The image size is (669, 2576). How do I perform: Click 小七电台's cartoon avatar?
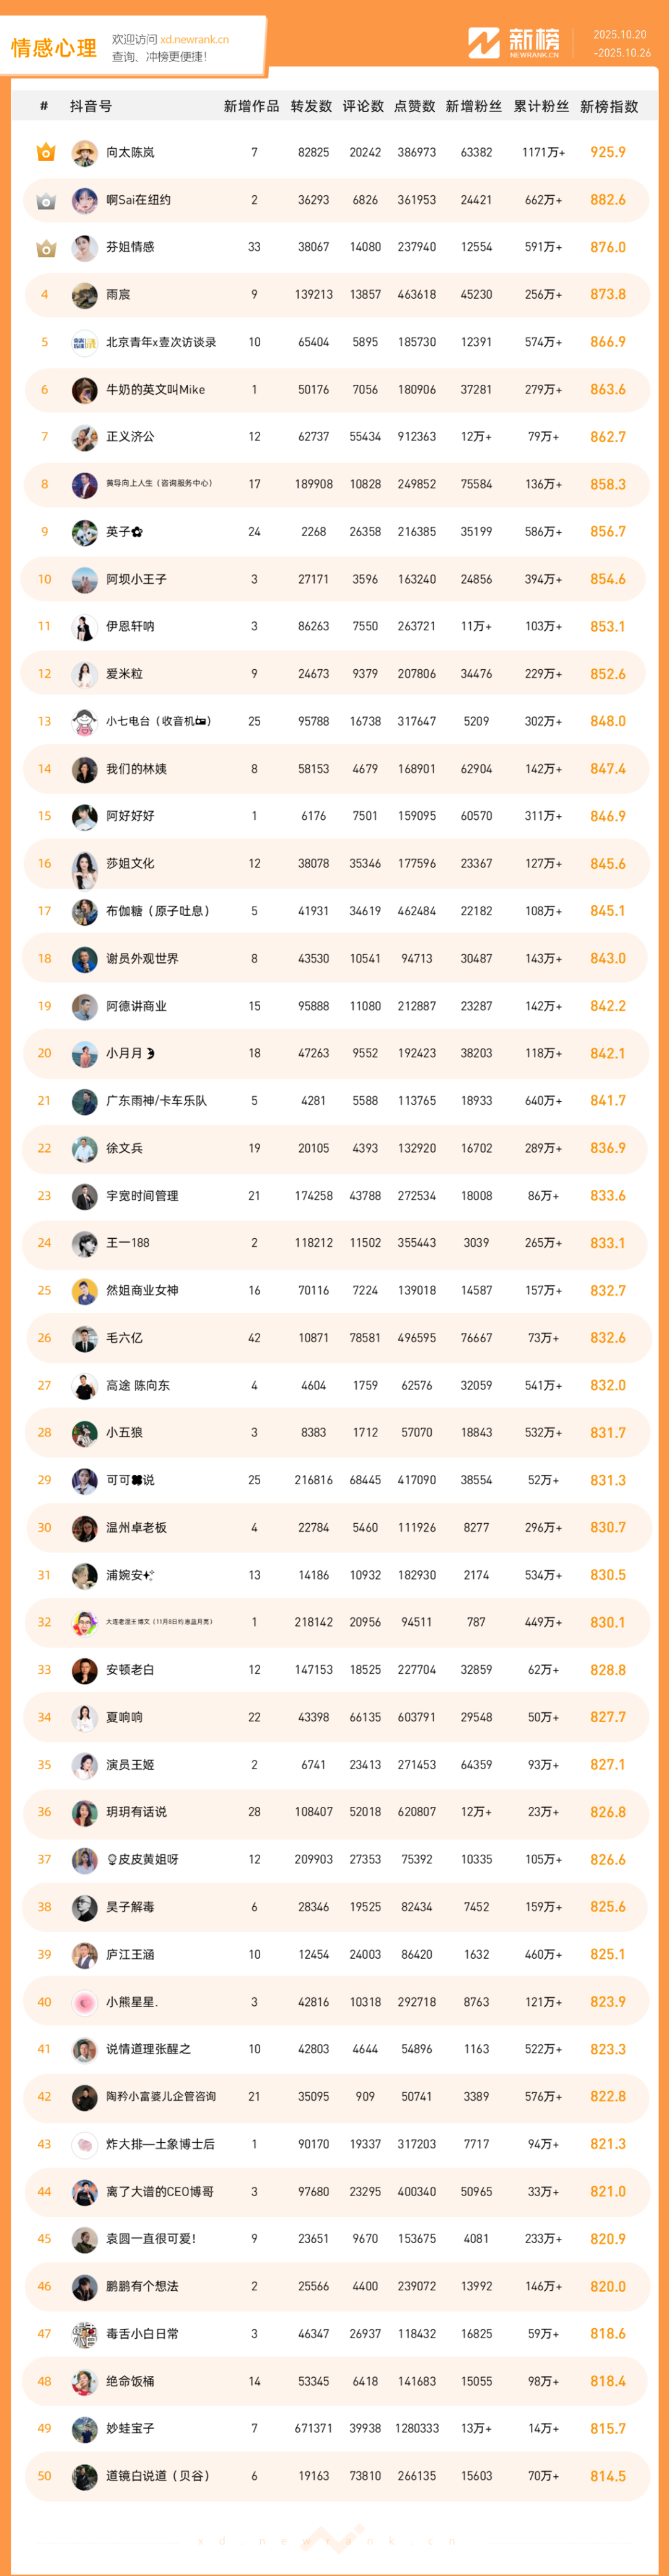coord(85,721)
